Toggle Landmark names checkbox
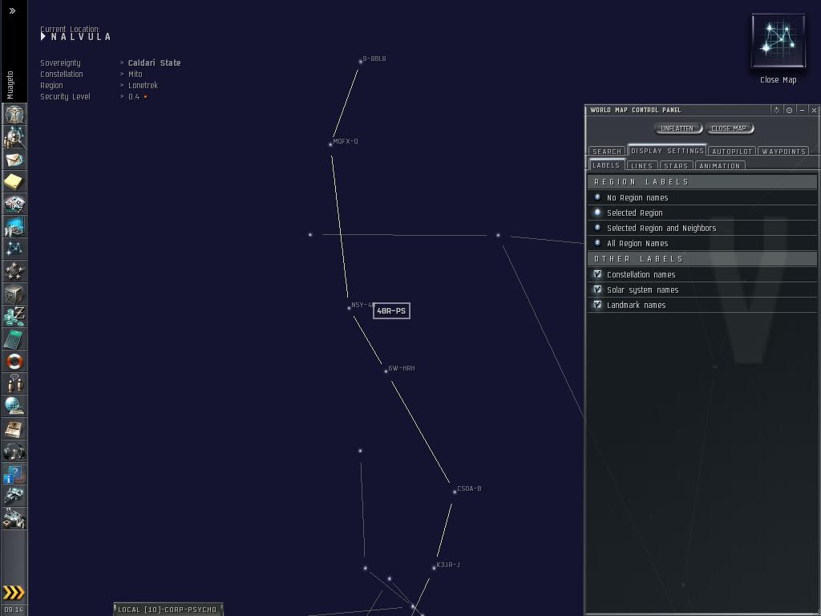 coord(597,304)
